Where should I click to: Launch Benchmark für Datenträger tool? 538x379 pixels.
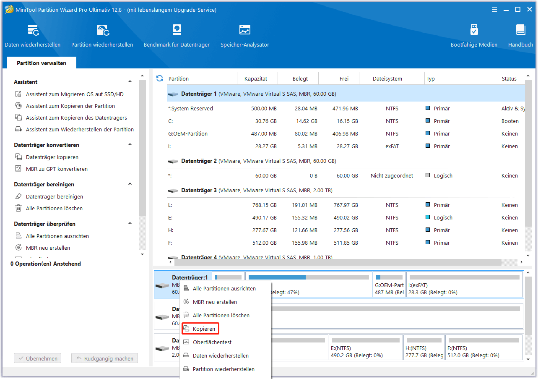[x=177, y=30]
